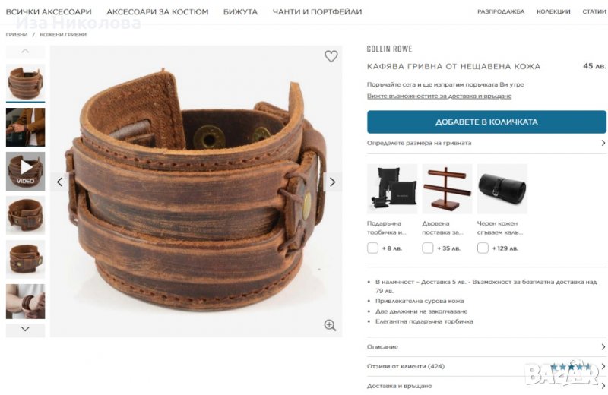The width and height of the screenshot is (608, 395).
Task: Tick the +129 лв. leather case checkbox
Action: [x=483, y=248]
